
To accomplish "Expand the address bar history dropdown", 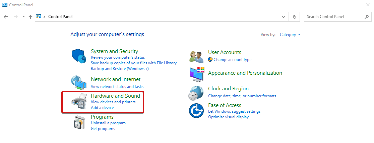I will tap(284, 17).
